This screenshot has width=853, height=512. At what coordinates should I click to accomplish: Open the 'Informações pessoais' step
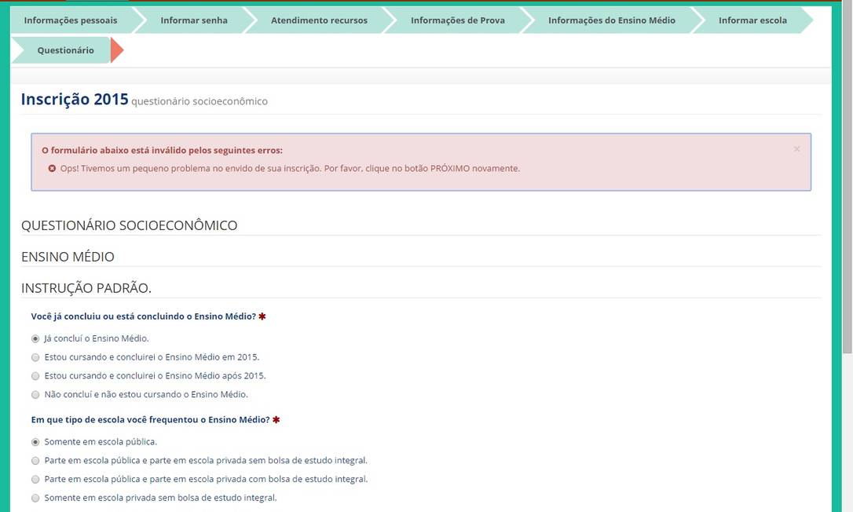point(70,20)
